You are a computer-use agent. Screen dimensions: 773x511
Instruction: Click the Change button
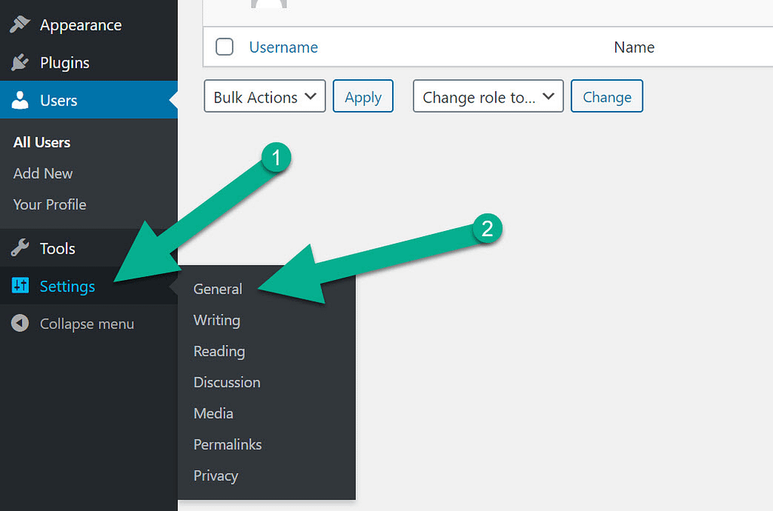[607, 96]
